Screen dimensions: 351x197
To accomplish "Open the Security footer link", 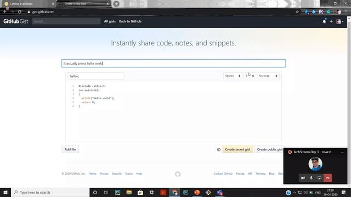I will pos(117,173).
